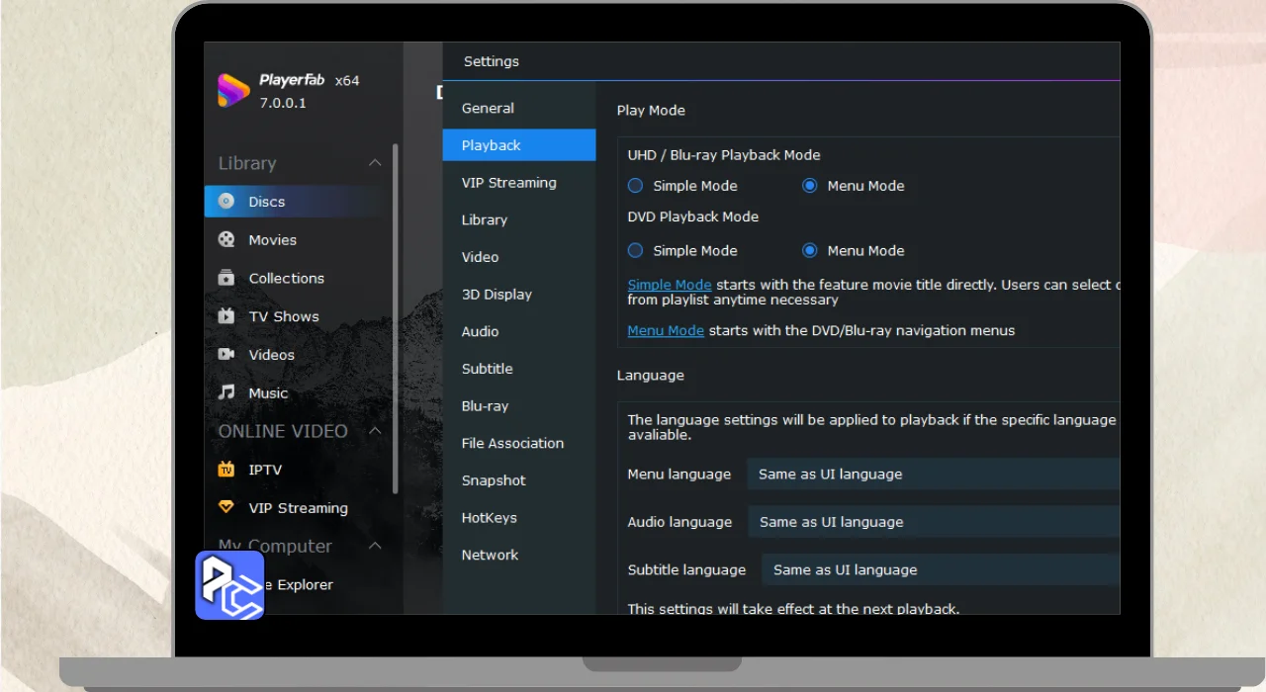The width and height of the screenshot is (1266, 692).
Task: Click the Music note icon
Action: 226,392
